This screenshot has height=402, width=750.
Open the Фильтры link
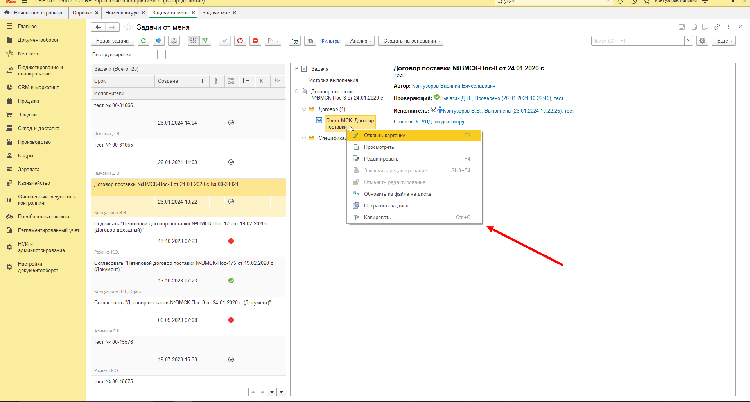330,41
